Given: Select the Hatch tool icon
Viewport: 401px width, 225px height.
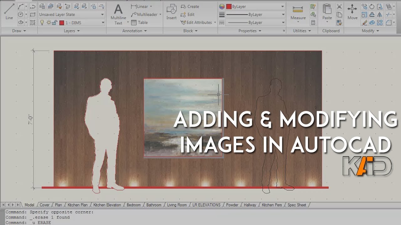Looking at the screenshot, I should coord(33,22).
